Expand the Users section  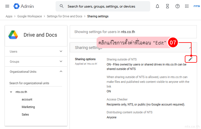tap(36, 51)
